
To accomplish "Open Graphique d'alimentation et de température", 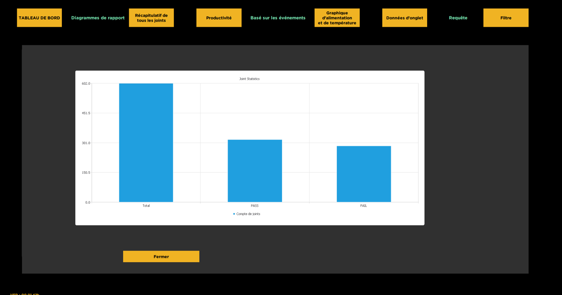I will pos(337,18).
